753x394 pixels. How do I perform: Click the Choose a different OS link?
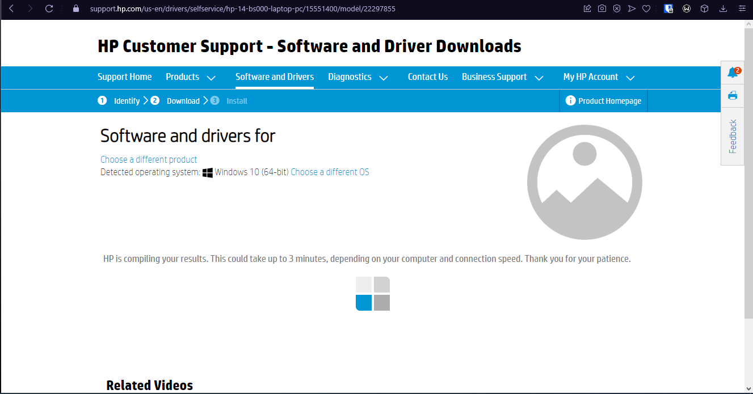pyautogui.click(x=330, y=172)
